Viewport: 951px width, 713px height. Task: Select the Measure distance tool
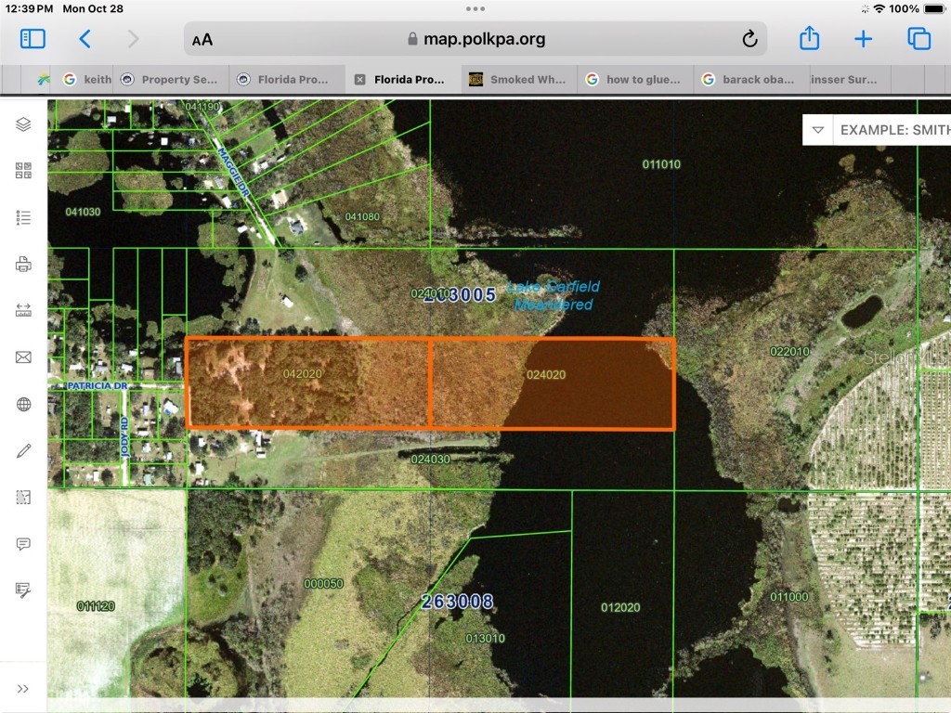(23, 311)
